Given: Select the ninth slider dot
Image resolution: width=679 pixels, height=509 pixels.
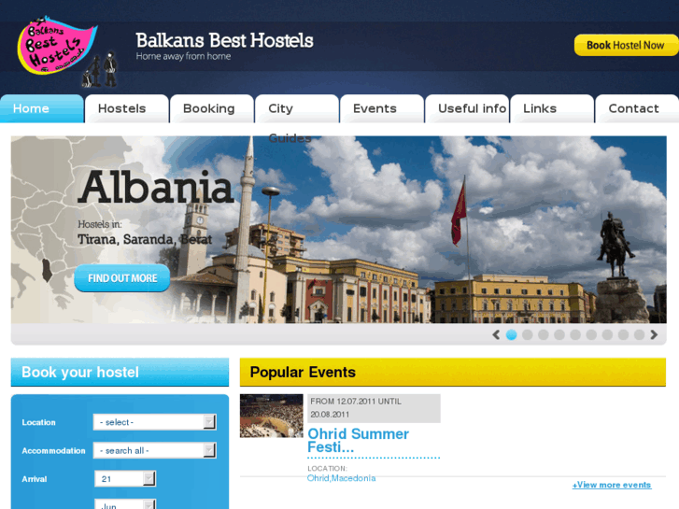Looking at the screenshot, I should tap(639, 335).
